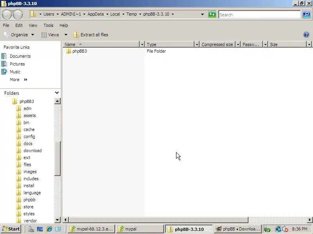Click the zip folder icon in address bar

[33, 14]
